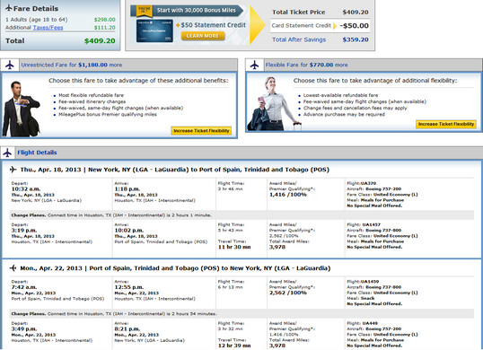
Task: Click the 1:18 p.m. arrival time
Action: (127, 188)
